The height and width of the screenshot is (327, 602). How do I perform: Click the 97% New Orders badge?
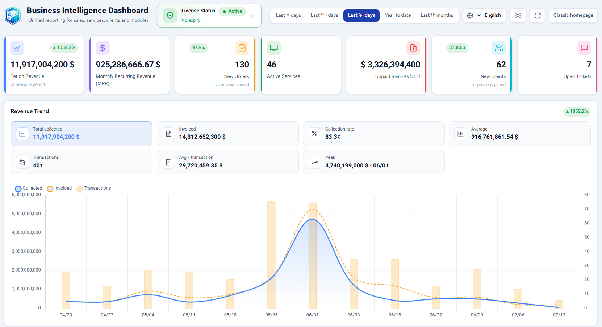[198, 47]
